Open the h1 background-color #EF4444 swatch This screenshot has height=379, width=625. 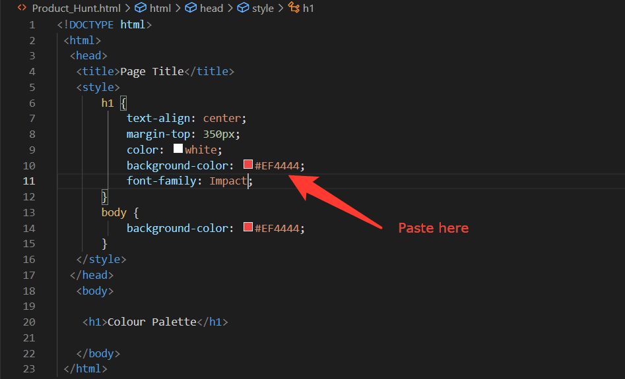(x=248, y=165)
